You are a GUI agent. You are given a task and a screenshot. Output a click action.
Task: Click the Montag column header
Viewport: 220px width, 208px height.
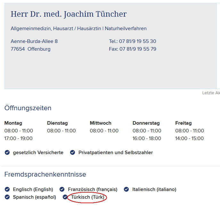click(13, 123)
